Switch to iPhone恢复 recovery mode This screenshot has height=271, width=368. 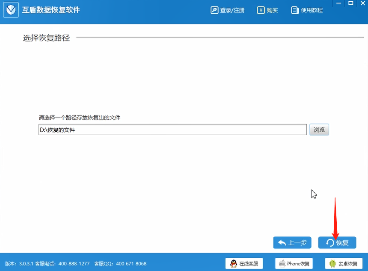pyautogui.click(x=294, y=263)
